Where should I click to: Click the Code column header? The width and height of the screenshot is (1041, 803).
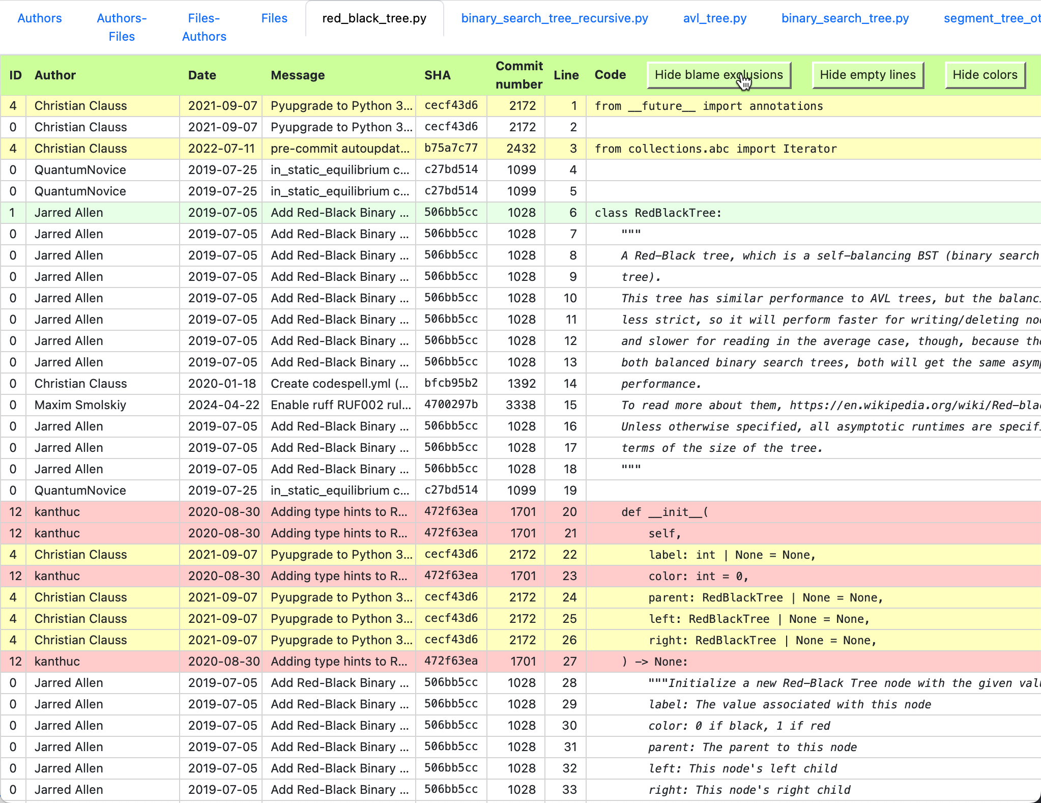(x=610, y=75)
